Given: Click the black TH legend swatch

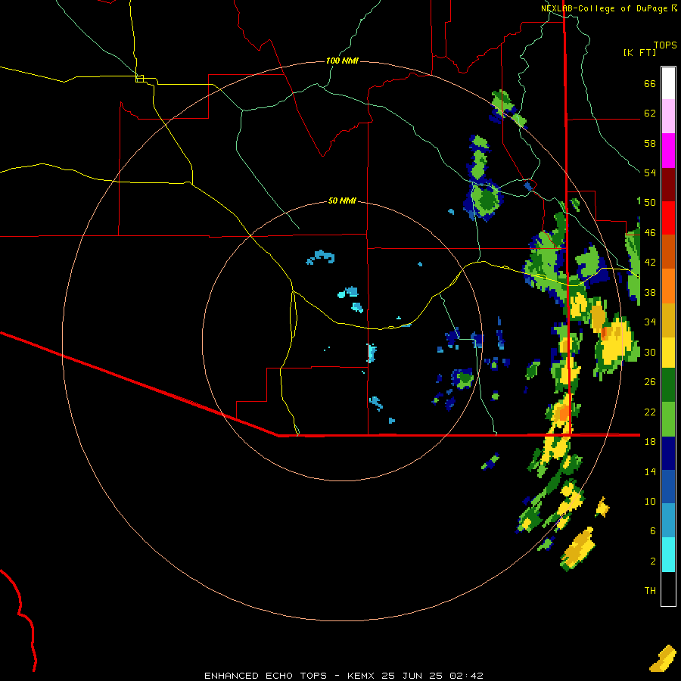Looking at the screenshot, I should [x=668, y=589].
